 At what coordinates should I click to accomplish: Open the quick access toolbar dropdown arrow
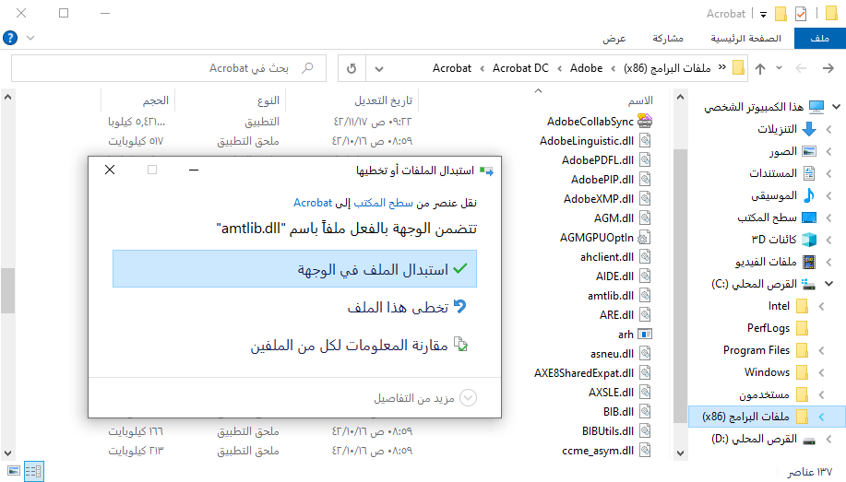(x=764, y=15)
